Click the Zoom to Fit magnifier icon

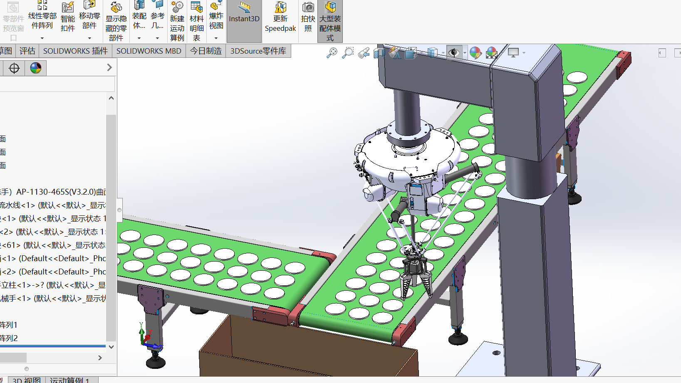[332, 53]
